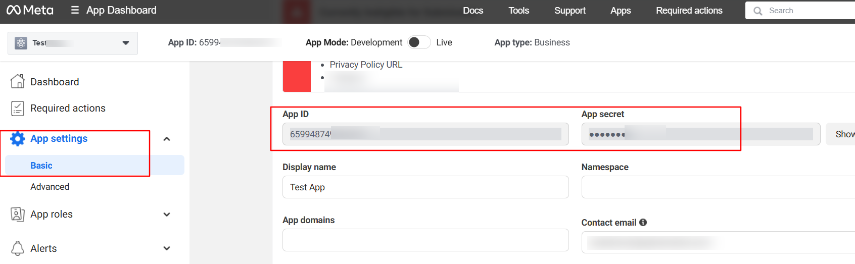Open the Test app selector dropdown

[73, 43]
